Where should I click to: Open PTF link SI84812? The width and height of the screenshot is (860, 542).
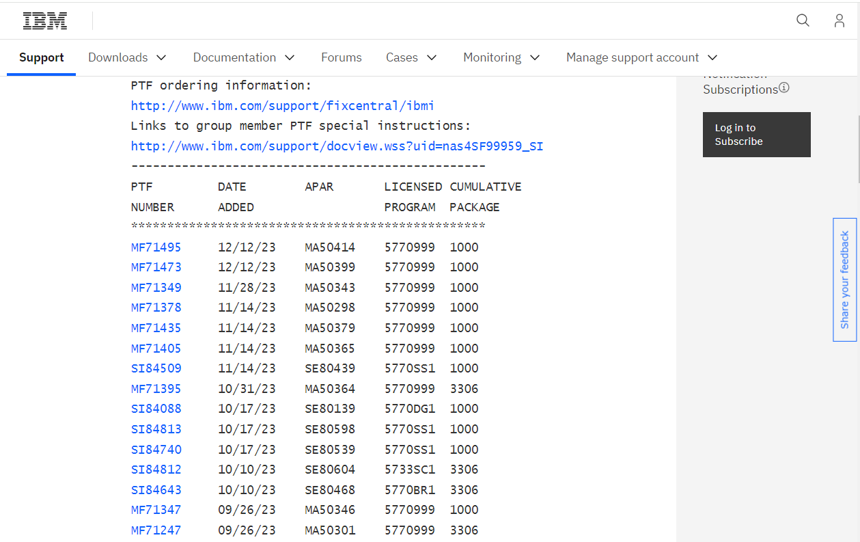click(x=156, y=470)
